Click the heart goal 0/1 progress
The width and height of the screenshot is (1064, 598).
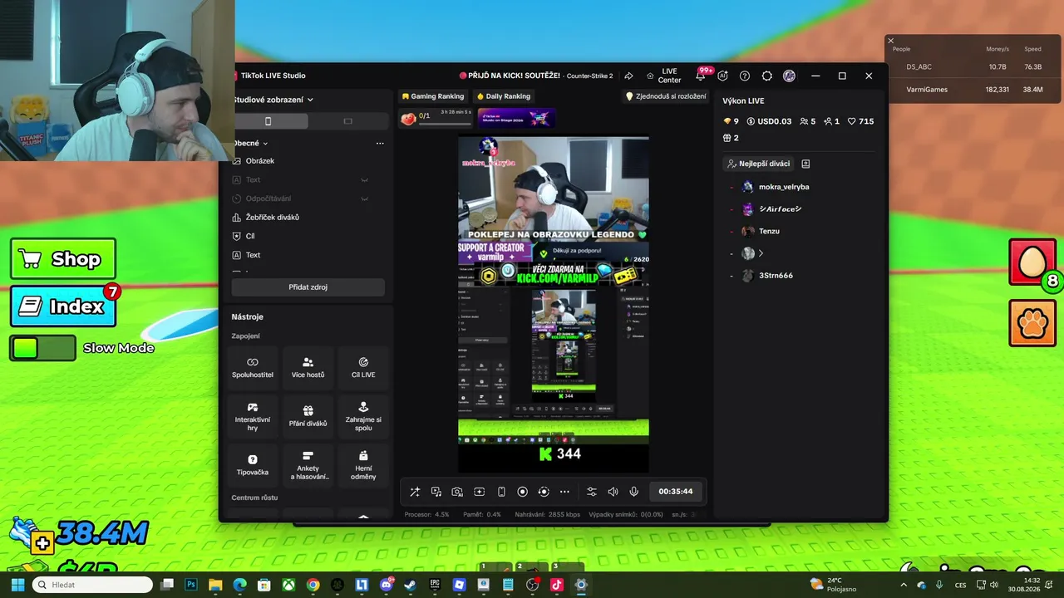(x=436, y=117)
